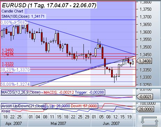The height and width of the screenshot is (127, 161).
Task: Click the circle marker on Aroon panel
Action: [x=45, y=107]
